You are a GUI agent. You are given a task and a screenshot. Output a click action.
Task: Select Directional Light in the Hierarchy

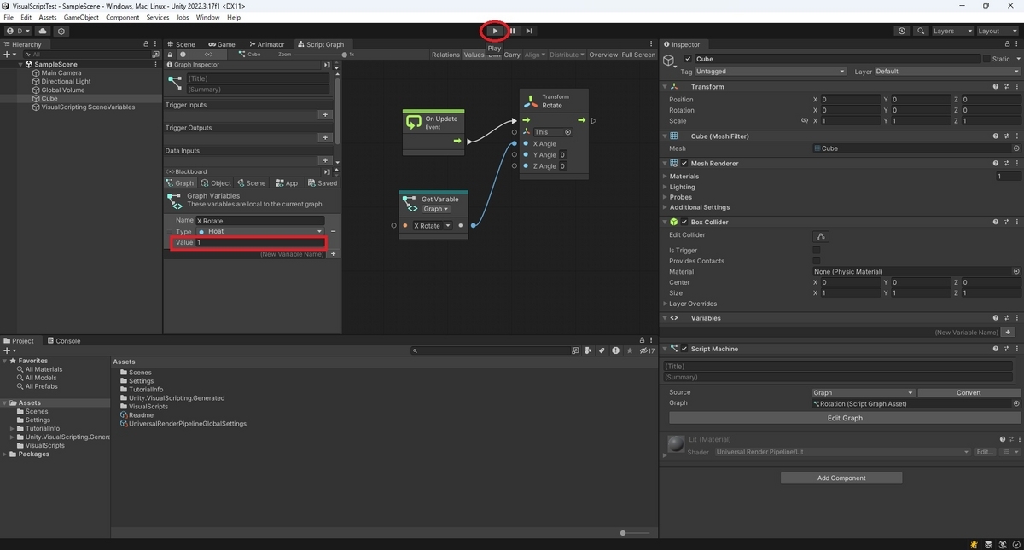coord(66,82)
